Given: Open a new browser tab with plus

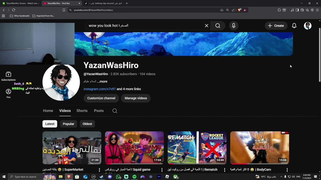Looking at the screenshot, I should [127, 3].
